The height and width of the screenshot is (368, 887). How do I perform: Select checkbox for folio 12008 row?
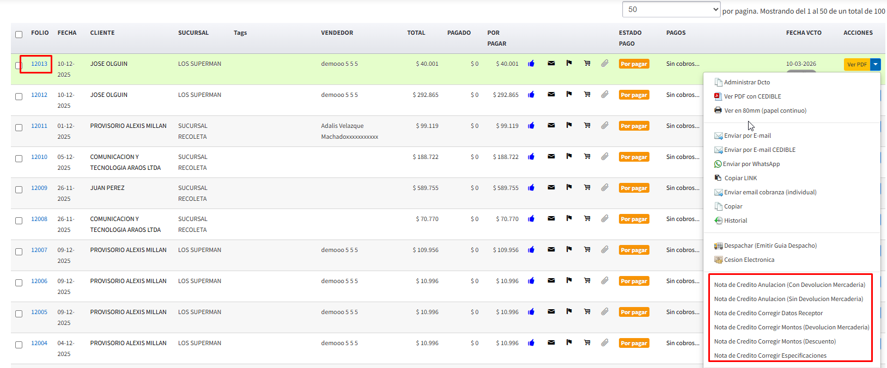click(19, 220)
